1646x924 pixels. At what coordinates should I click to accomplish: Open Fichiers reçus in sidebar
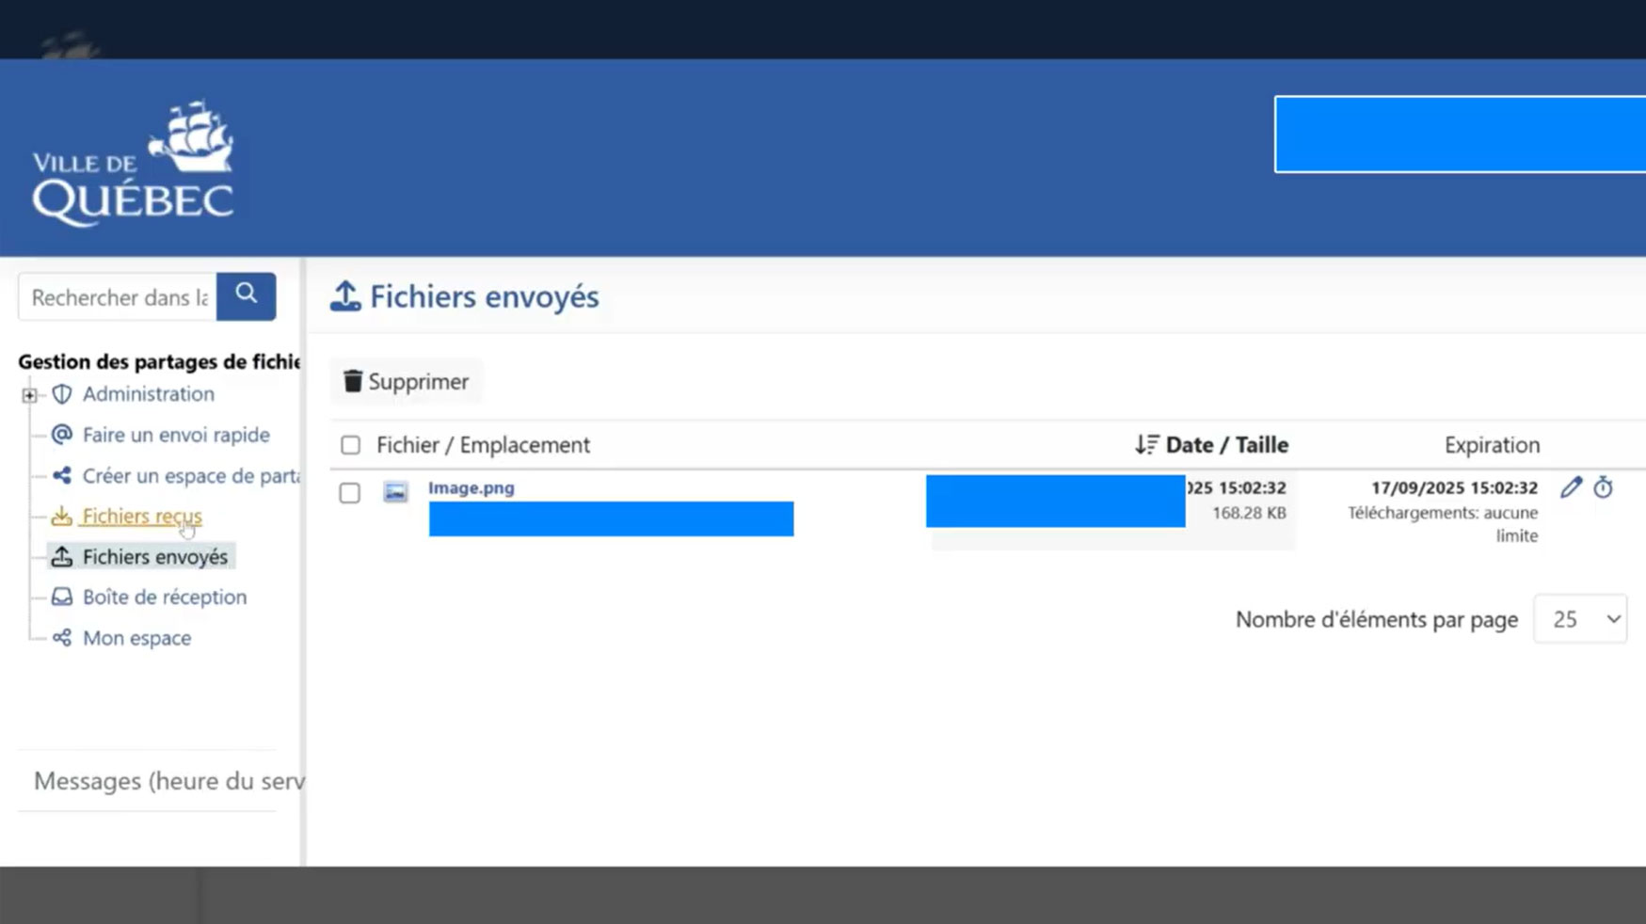[141, 516]
